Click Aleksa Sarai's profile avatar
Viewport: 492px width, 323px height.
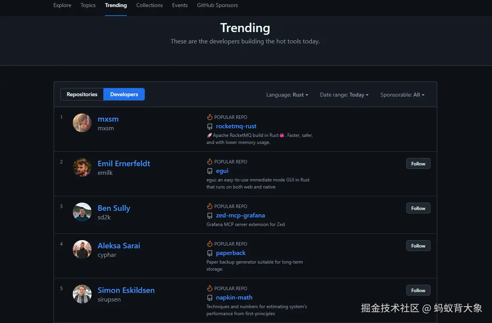click(82, 249)
